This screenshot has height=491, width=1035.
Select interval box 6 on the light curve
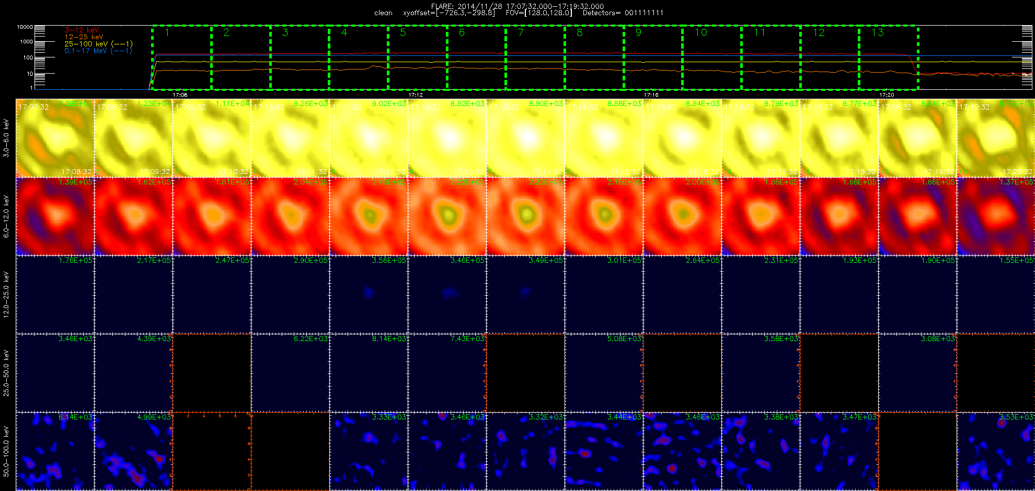click(x=477, y=57)
